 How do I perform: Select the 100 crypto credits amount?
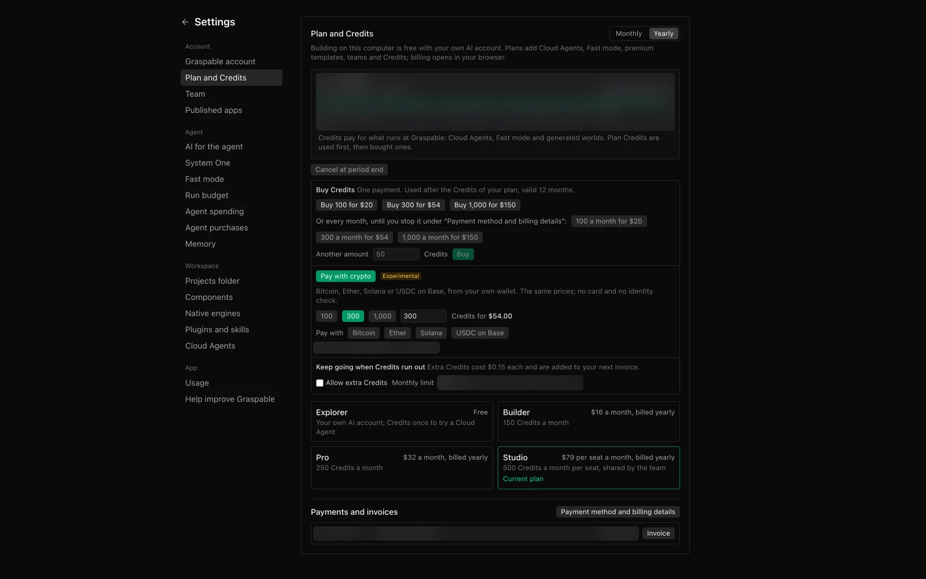coord(326,316)
